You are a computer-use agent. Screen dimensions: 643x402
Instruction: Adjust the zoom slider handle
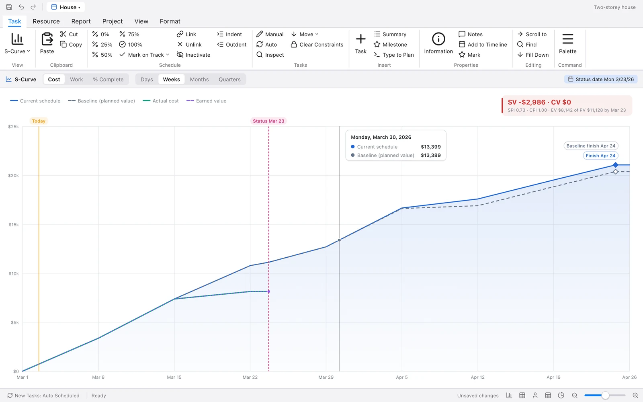coord(605,396)
